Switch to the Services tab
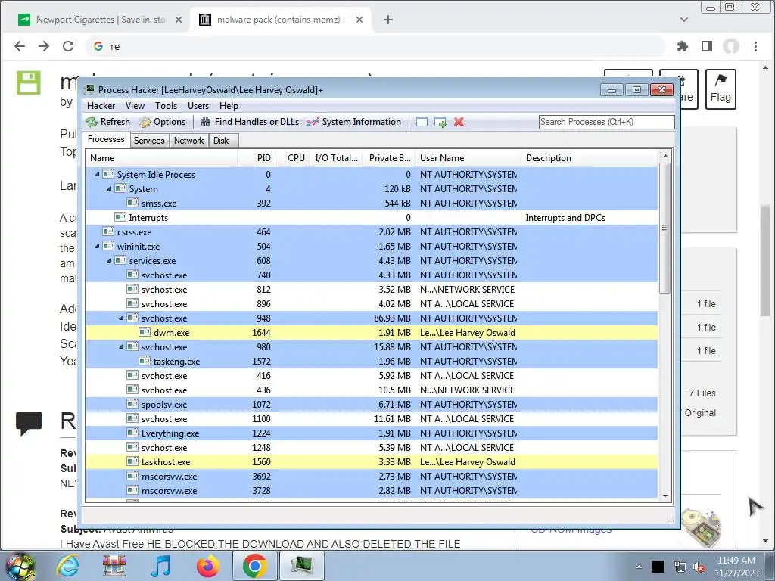Screen dimensions: 775x581 click(x=149, y=140)
